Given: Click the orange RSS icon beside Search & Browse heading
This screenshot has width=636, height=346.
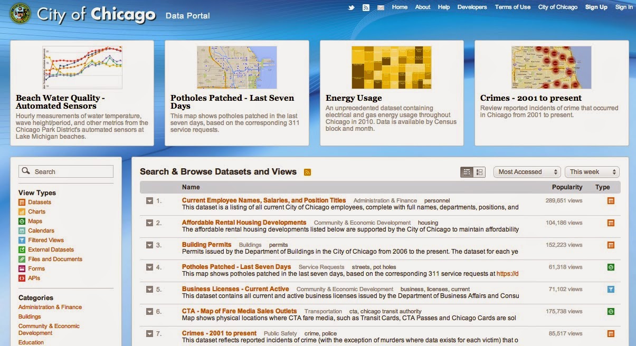Looking at the screenshot, I should (307, 172).
